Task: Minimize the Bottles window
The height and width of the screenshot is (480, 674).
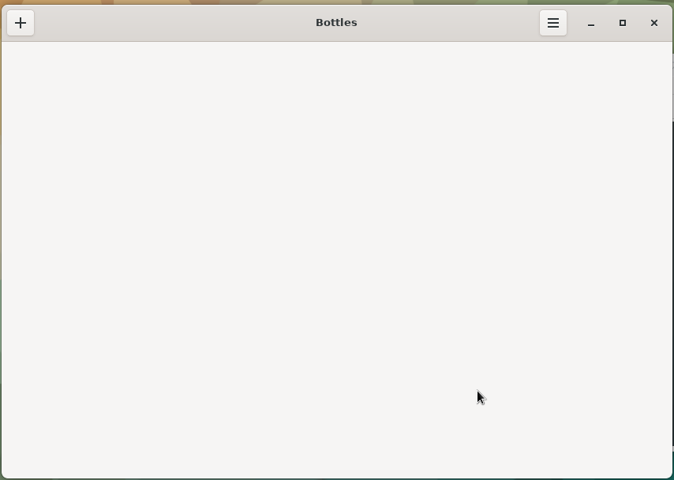Action: [591, 23]
